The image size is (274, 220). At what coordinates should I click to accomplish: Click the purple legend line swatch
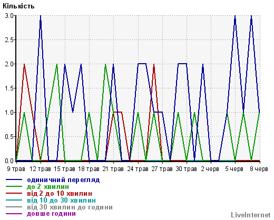coord(14,214)
